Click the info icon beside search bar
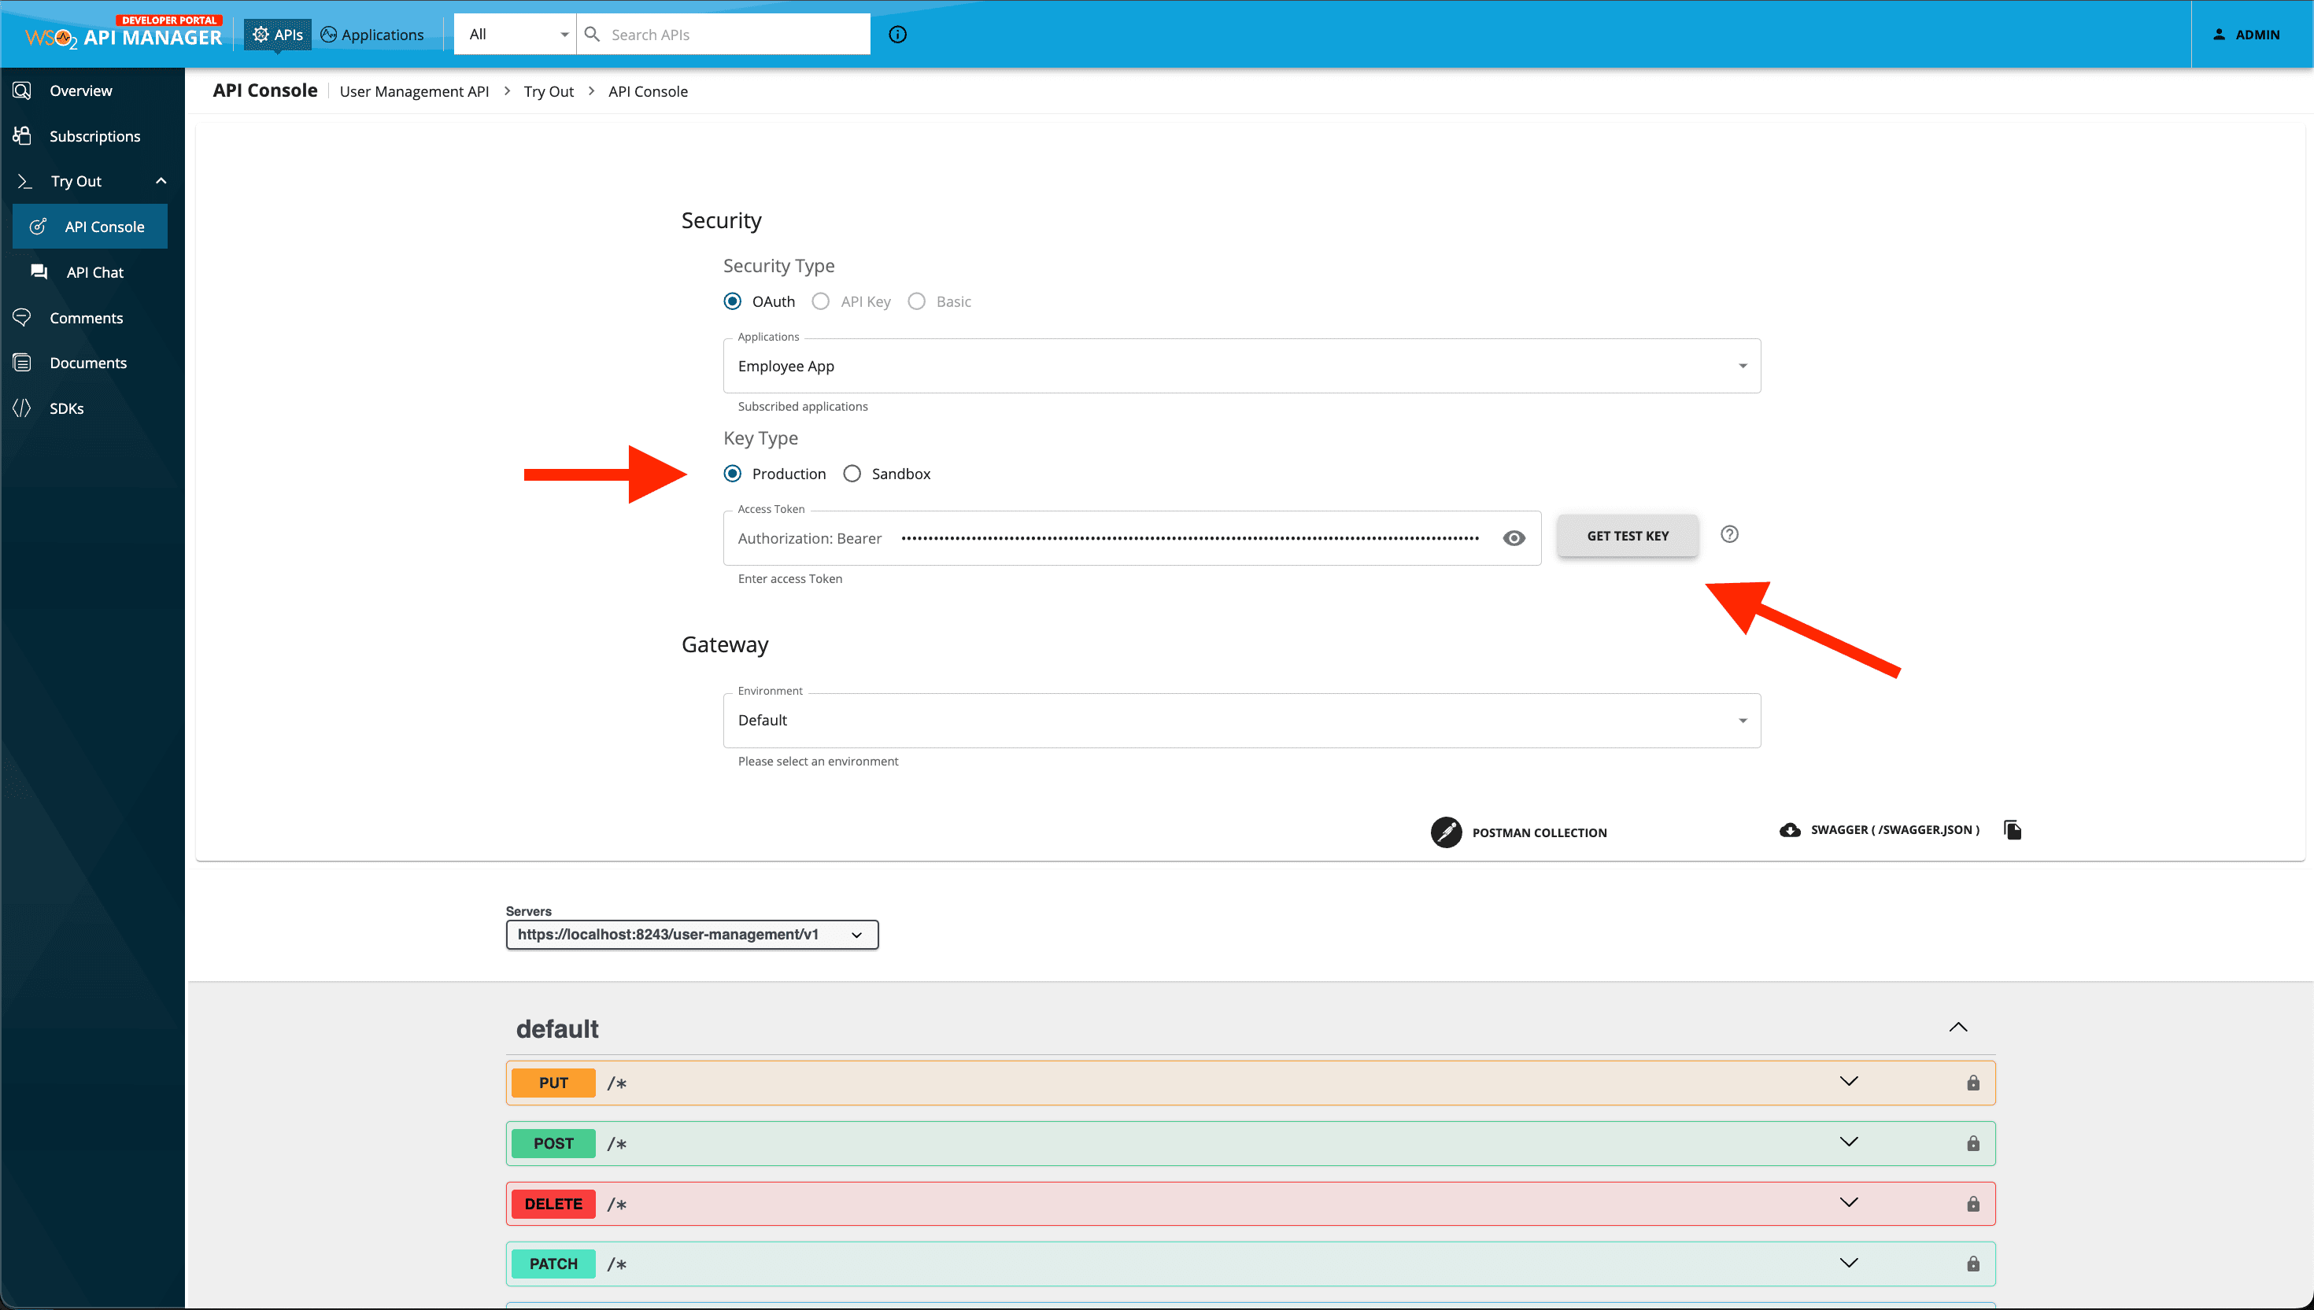Image resolution: width=2314 pixels, height=1310 pixels. pyautogui.click(x=897, y=34)
